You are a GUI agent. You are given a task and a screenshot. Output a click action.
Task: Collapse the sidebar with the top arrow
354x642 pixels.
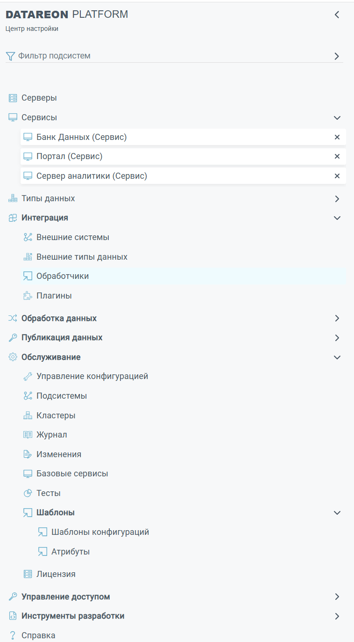click(x=337, y=15)
